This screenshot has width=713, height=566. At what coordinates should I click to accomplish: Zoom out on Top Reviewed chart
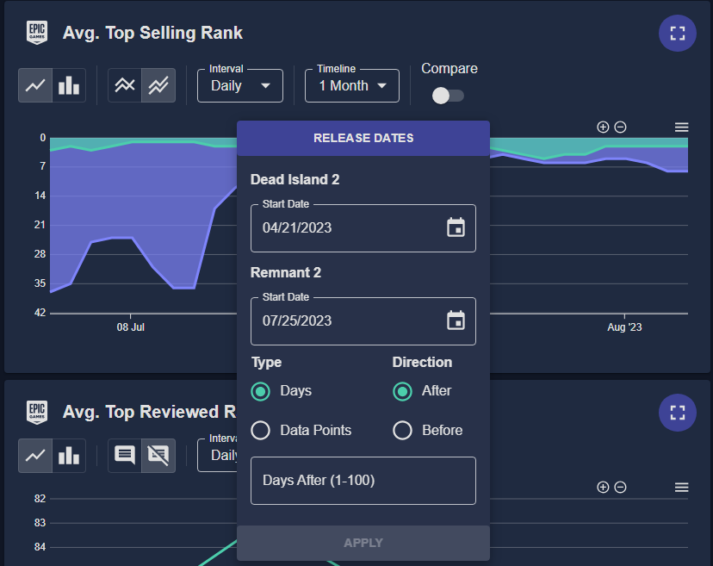[x=620, y=488]
